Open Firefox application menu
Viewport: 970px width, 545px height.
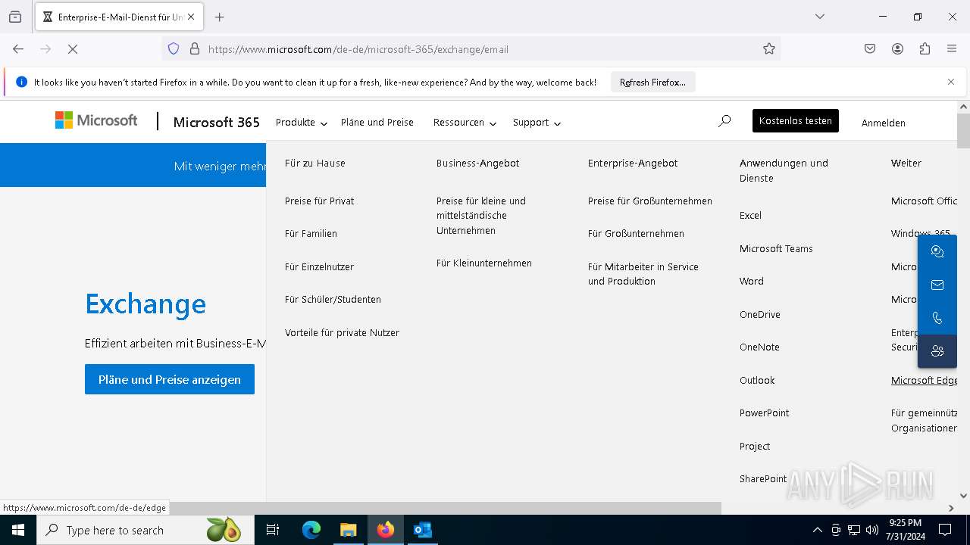[952, 49]
